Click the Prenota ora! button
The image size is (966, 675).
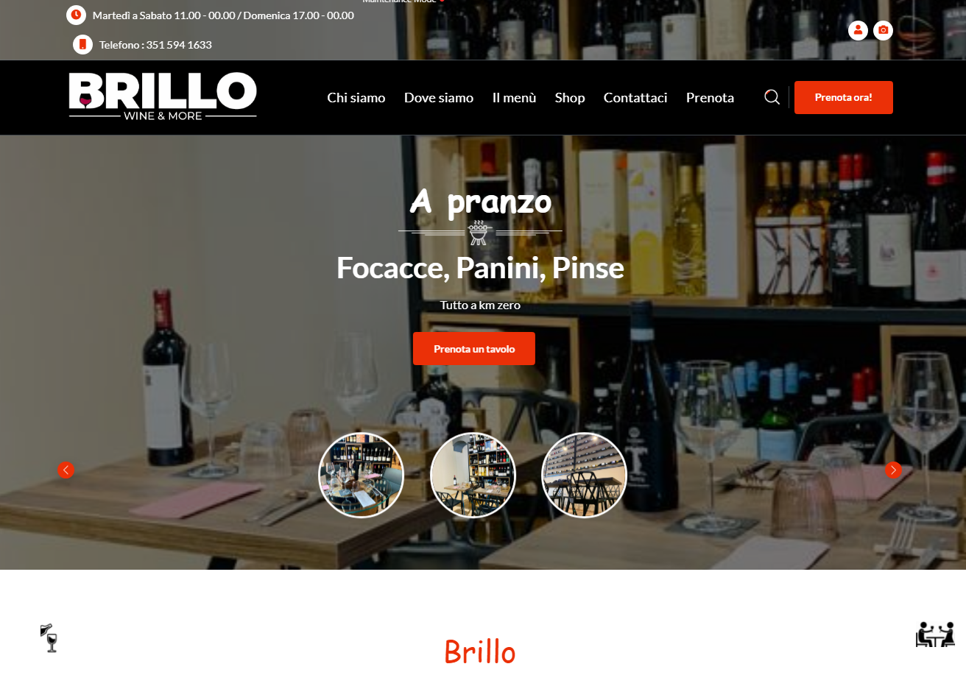point(844,97)
